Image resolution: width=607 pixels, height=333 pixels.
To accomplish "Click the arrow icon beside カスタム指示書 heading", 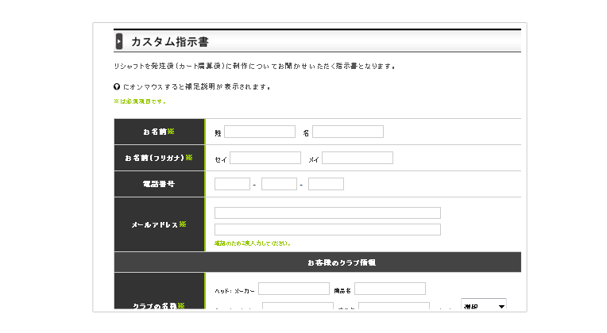I will (x=119, y=41).
